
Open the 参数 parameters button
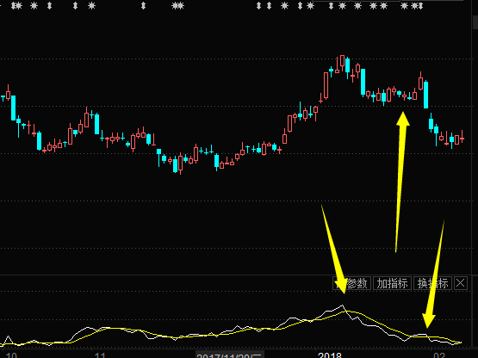(352, 283)
